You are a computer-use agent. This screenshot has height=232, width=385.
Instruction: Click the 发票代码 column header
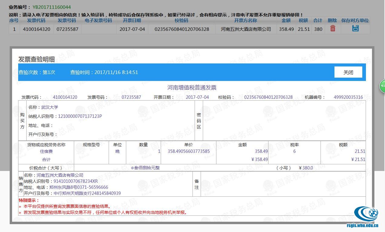click(x=36, y=21)
